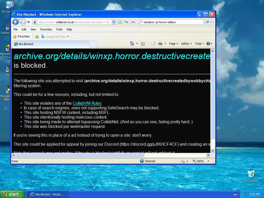
Task: Click horizontal scrollbar right arrow
Action: [208, 155]
